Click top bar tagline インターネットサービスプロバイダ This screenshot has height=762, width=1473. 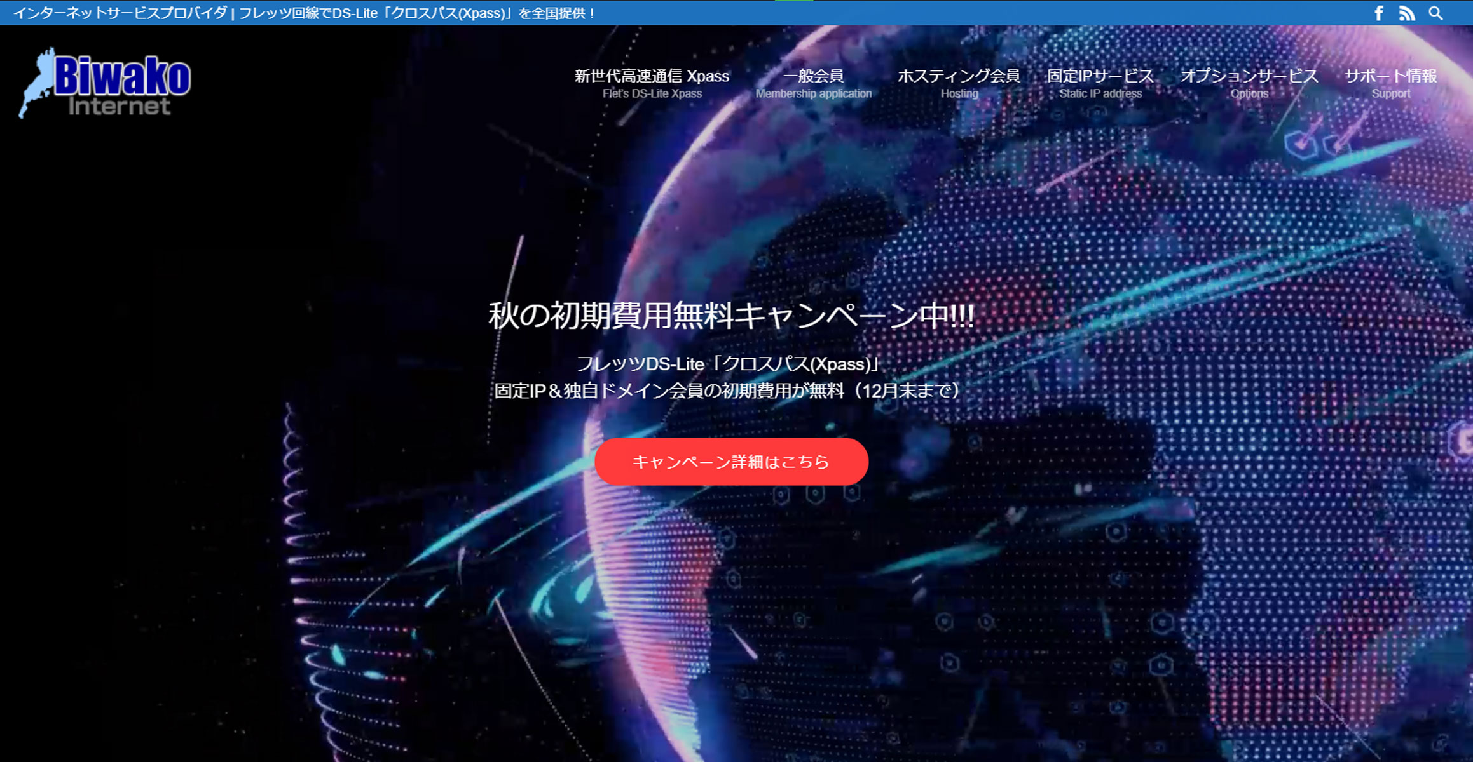click(120, 13)
